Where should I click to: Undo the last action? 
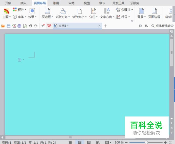click(30, 26)
